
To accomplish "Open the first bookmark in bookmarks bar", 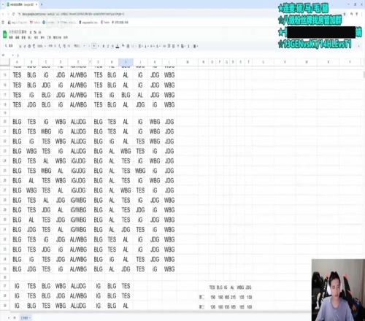I will (18, 23).
